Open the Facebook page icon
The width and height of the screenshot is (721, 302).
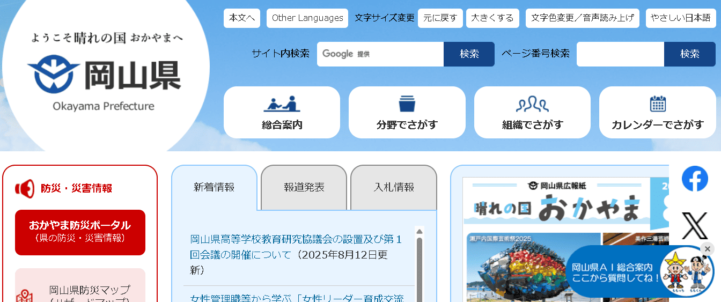point(695,179)
